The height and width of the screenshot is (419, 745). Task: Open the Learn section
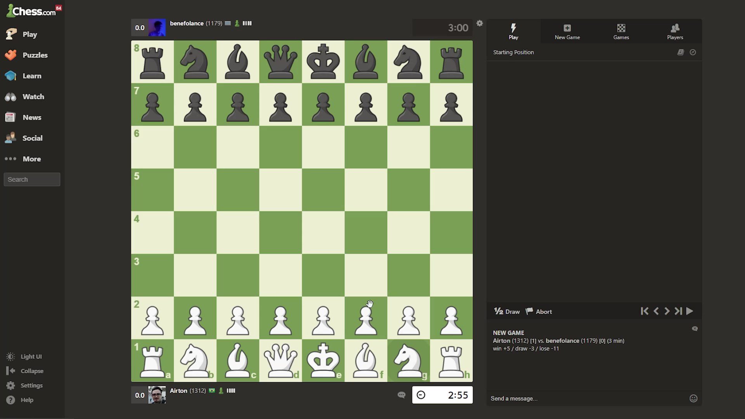(x=23, y=76)
